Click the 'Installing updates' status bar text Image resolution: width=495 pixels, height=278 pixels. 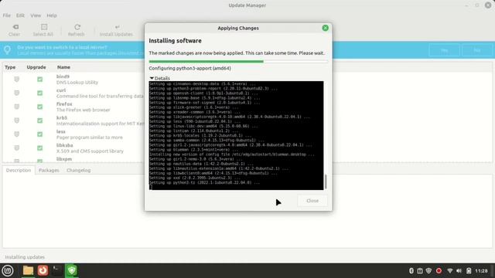tap(25, 257)
